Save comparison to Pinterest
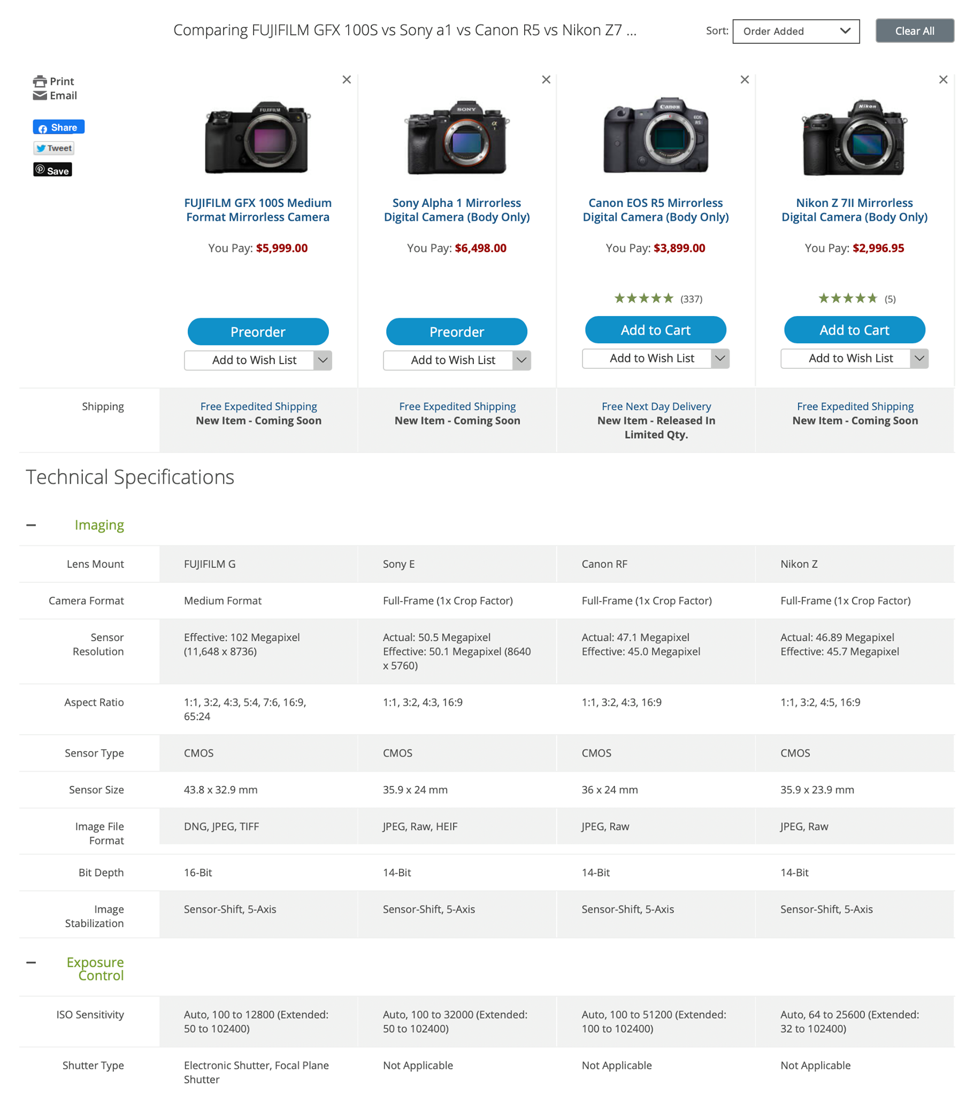This screenshot has height=1095, width=974. pyautogui.click(x=52, y=171)
